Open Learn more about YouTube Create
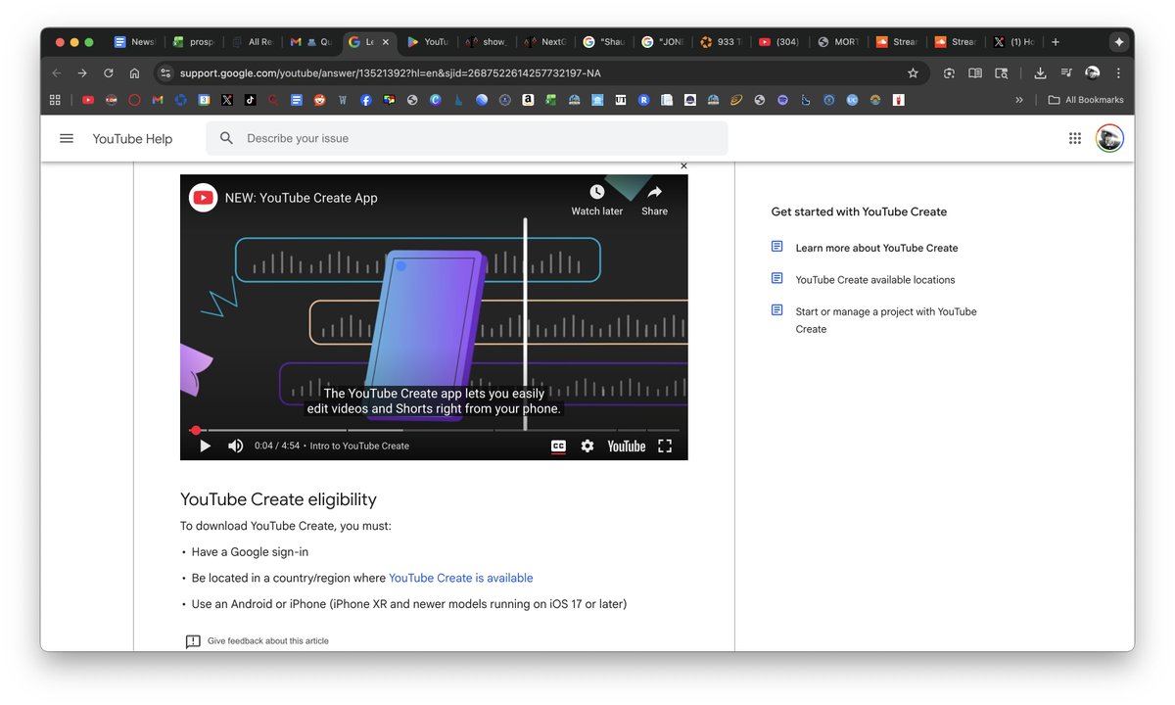Viewport: 1175px width, 705px height. (876, 248)
